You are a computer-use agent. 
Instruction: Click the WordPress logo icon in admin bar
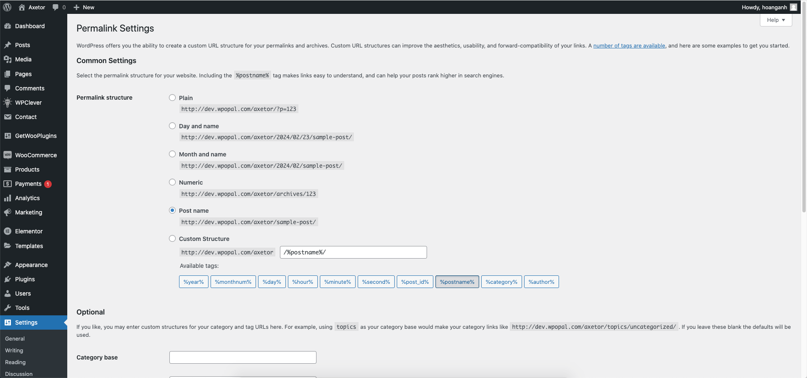tap(7, 7)
